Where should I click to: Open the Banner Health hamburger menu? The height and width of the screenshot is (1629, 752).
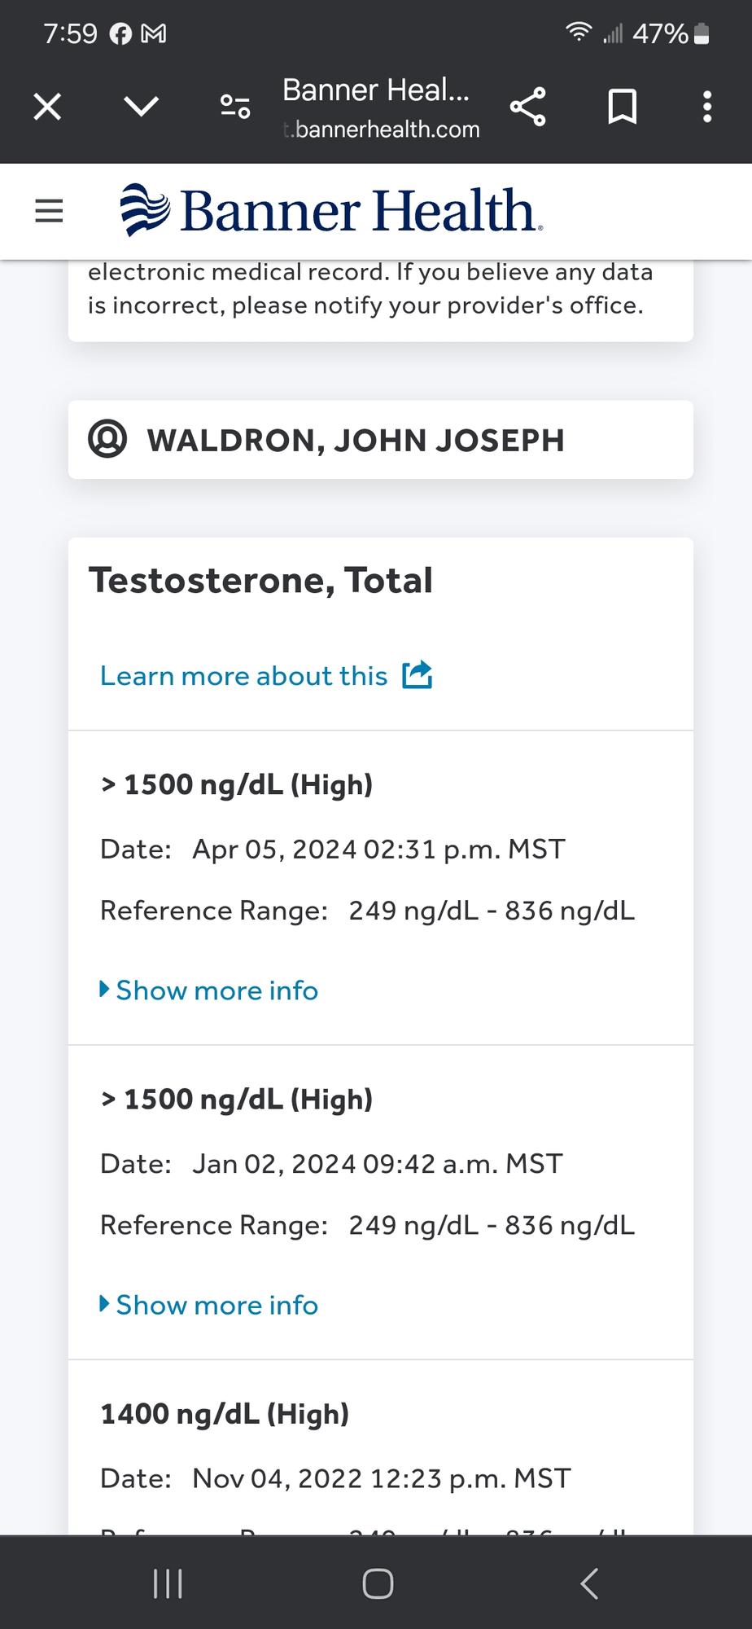(x=49, y=211)
